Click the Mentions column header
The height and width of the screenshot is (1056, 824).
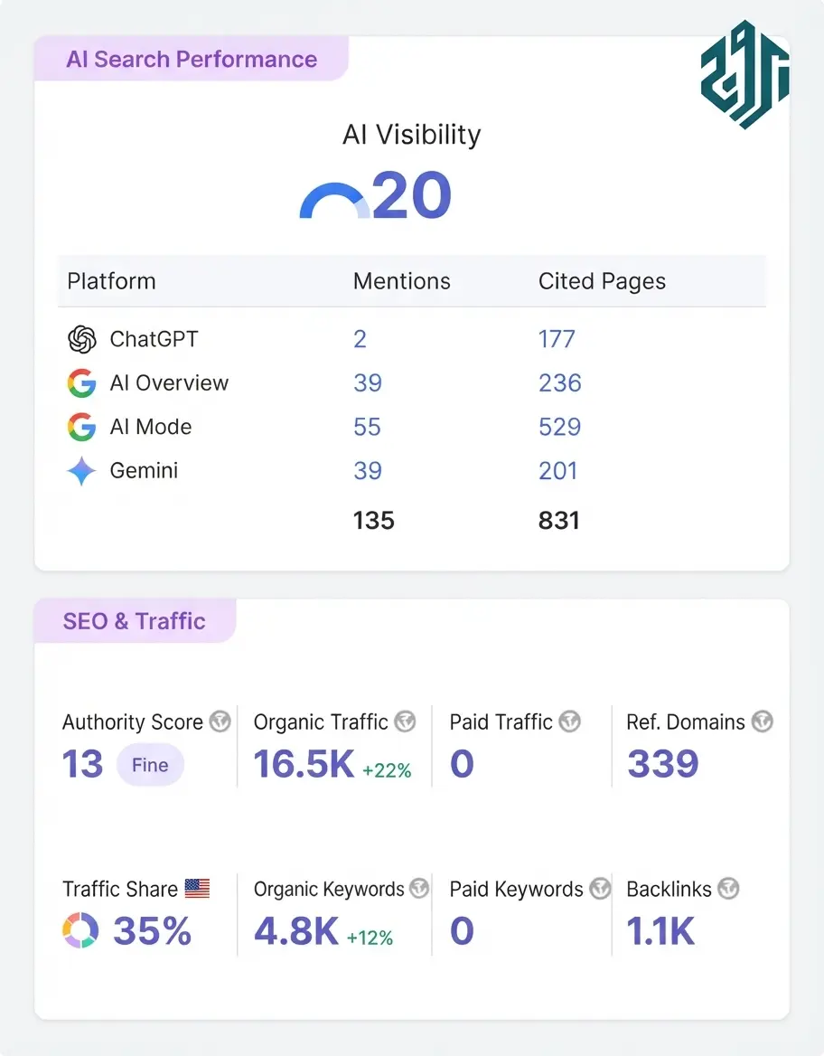tap(402, 281)
